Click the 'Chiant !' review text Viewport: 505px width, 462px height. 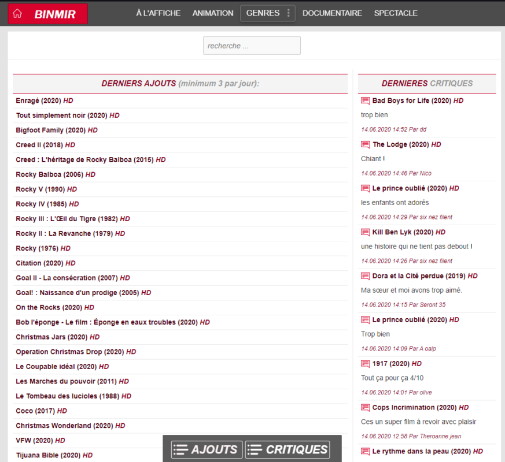pos(373,159)
